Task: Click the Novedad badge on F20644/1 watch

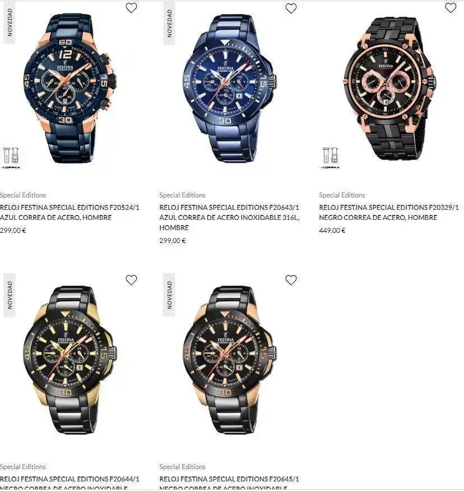Action: tap(10, 295)
